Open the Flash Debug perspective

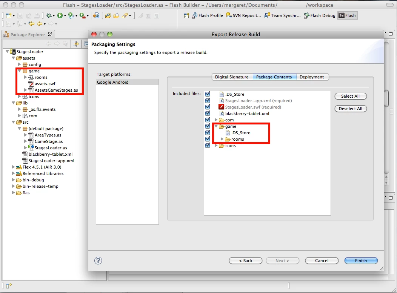(x=319, y=15)
